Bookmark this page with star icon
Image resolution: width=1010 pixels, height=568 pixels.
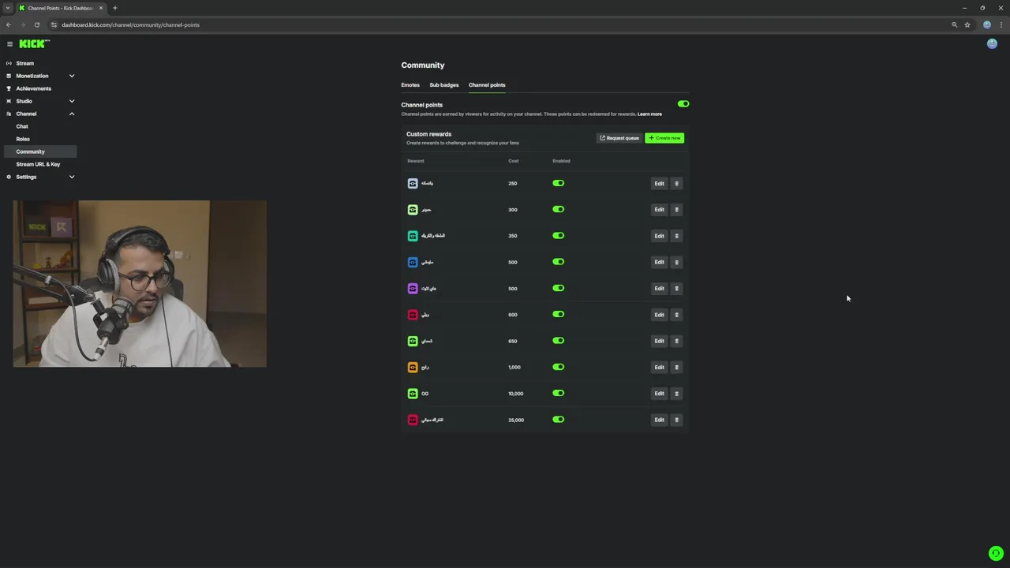click(x=967, y=24)
